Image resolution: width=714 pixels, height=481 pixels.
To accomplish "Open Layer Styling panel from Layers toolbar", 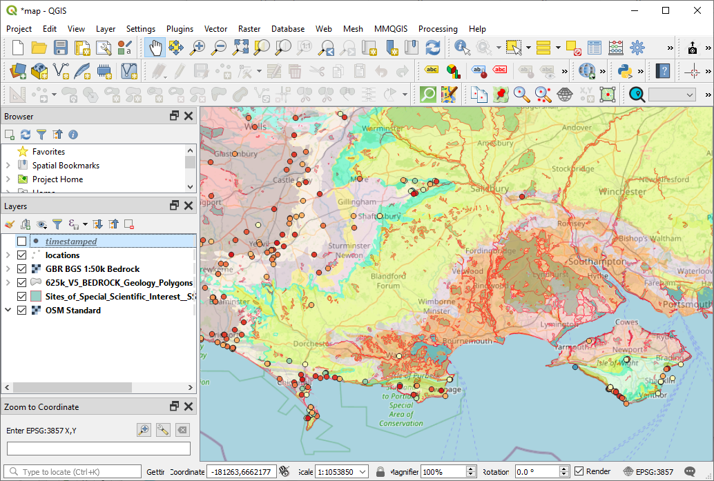I will [10, 224].
